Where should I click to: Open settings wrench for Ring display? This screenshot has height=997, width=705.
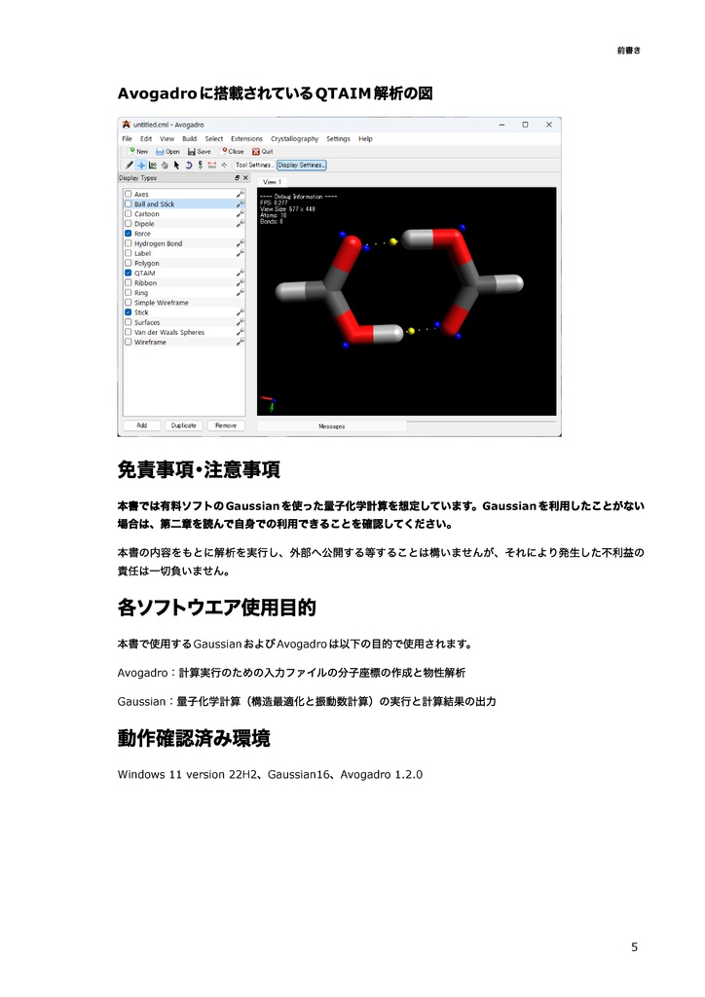(x=241, y=292)
